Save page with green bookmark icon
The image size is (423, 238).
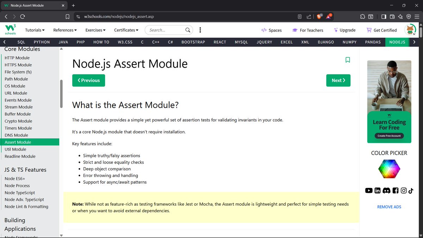click(x=348, y=60)
